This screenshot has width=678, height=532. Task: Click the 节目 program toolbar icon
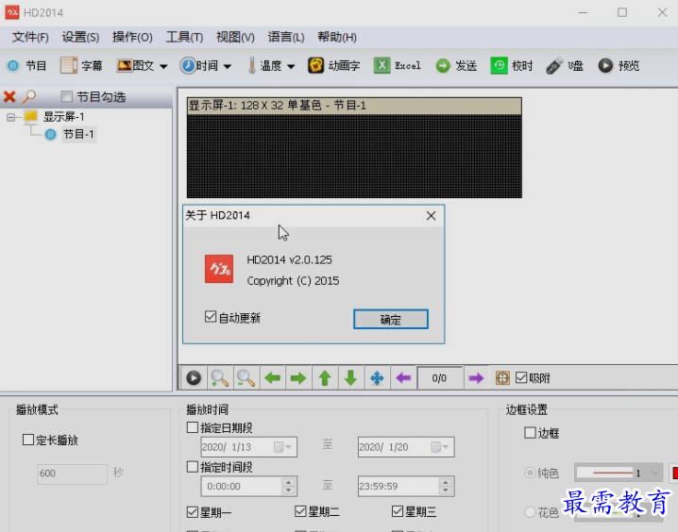coord(13,66)
